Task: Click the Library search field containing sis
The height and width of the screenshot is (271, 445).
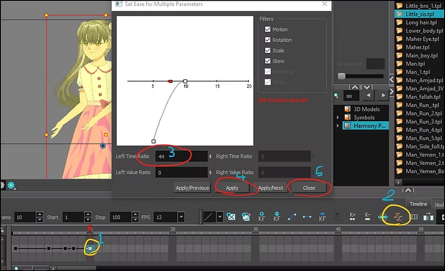Action: pos(351,96)
